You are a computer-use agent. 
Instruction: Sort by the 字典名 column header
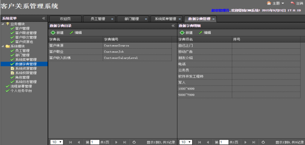click(x=76, y=40)
